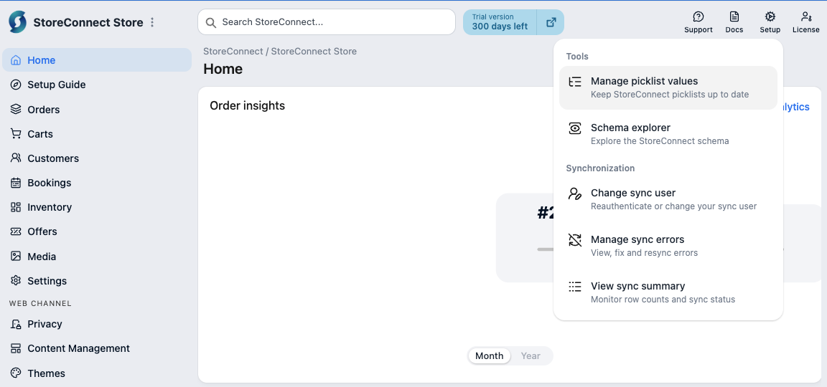Click the Orders stack icon
Image resolution: width=827 pixels, height=387 pixels.
pyautogui.click(x=16, y=110)
